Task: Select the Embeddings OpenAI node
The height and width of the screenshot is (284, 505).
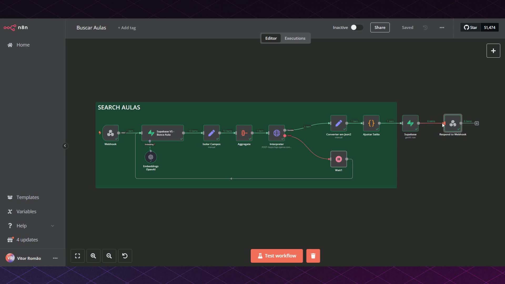Action: click(x=151, y=157)
